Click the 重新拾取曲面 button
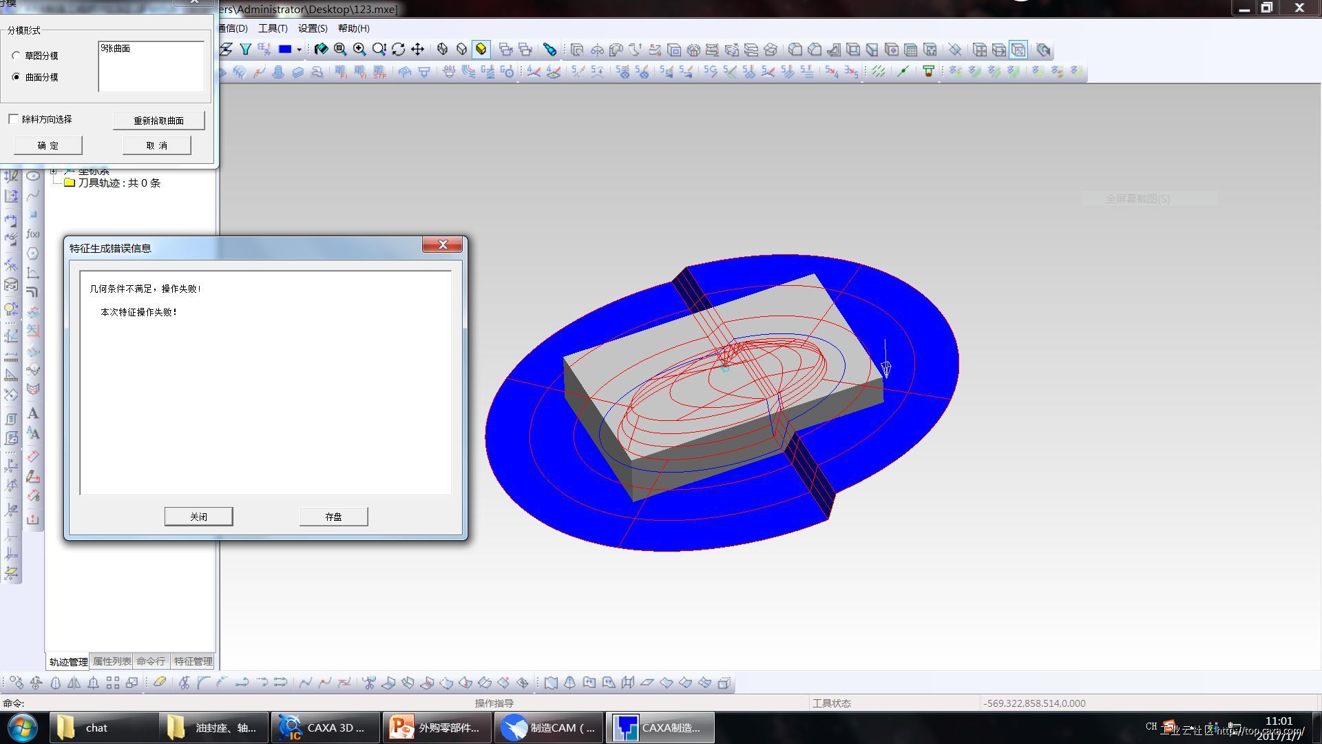This screenshot has width=1322, height=744. [x=158, y=121]
